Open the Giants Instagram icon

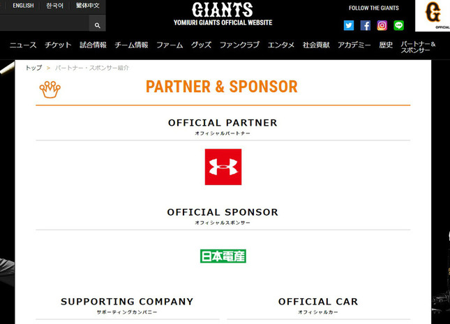382,26
